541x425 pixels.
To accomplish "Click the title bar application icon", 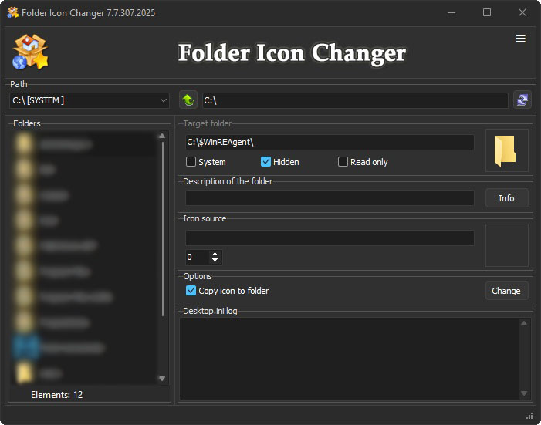I will point(13,13).
